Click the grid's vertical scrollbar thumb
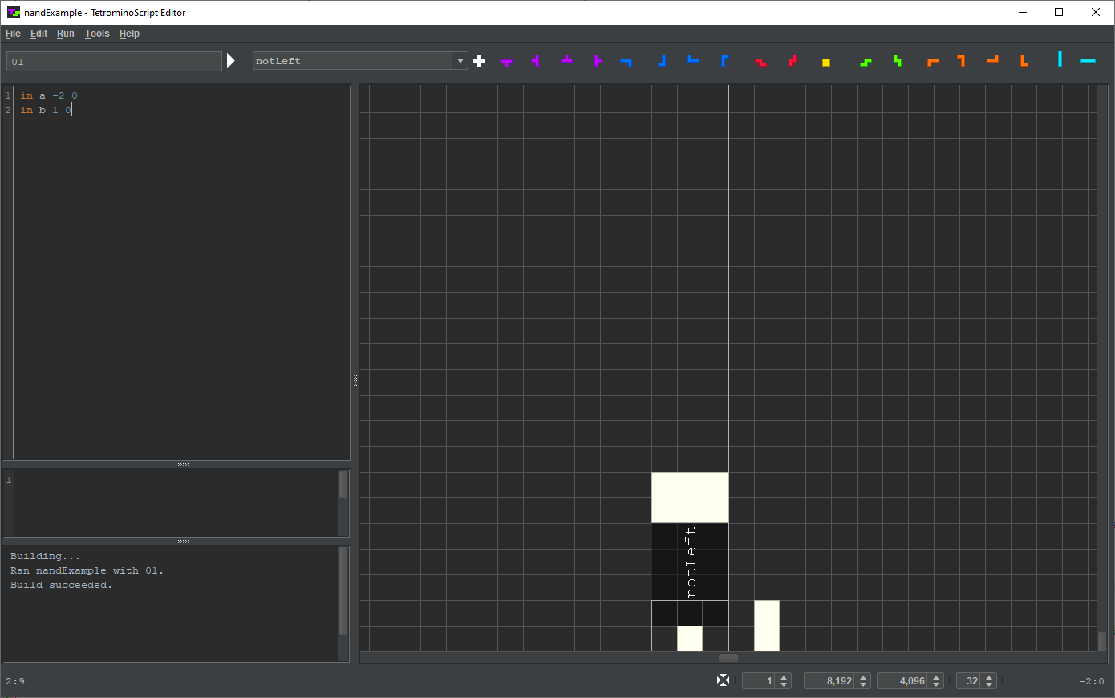 pos(1102,642)
